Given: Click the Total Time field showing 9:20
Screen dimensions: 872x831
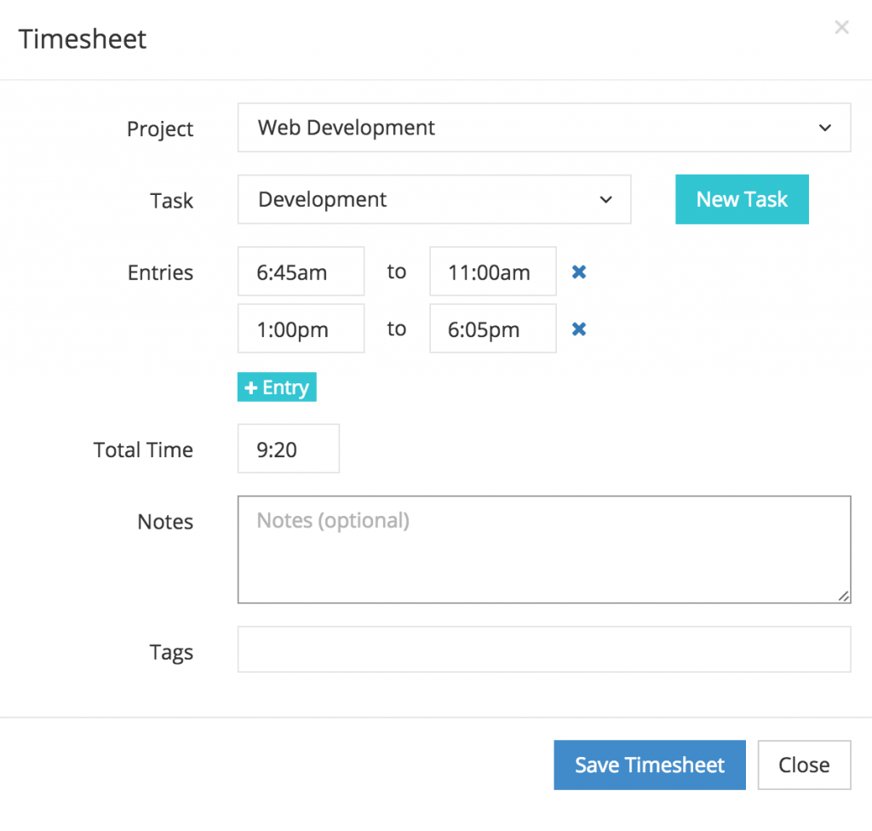Looking at the screenshot, I should tap(288, 449).
